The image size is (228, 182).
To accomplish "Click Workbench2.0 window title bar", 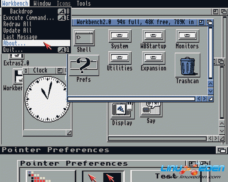I will coord(135,22).
